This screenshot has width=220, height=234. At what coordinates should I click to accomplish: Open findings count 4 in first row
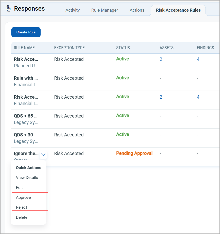click(x=198, y=59)
